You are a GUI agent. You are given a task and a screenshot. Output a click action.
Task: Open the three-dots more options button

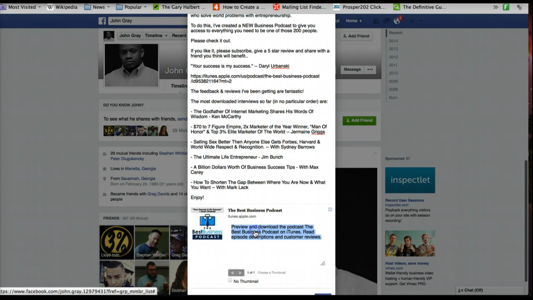point(370,70)
